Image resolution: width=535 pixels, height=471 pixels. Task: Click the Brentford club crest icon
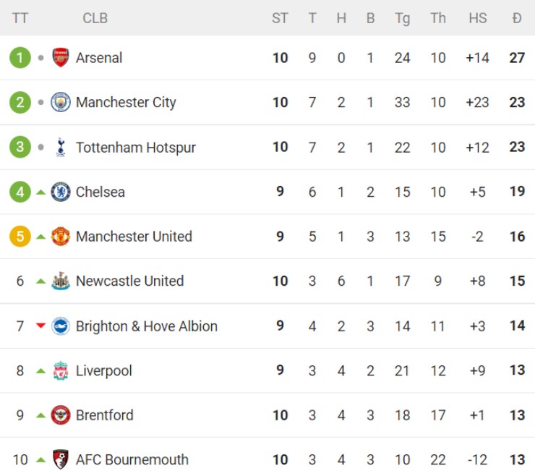[x=61, y=415]
